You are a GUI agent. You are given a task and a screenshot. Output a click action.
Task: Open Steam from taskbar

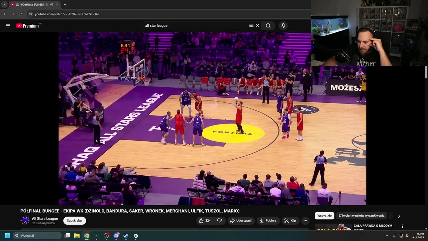126,236
